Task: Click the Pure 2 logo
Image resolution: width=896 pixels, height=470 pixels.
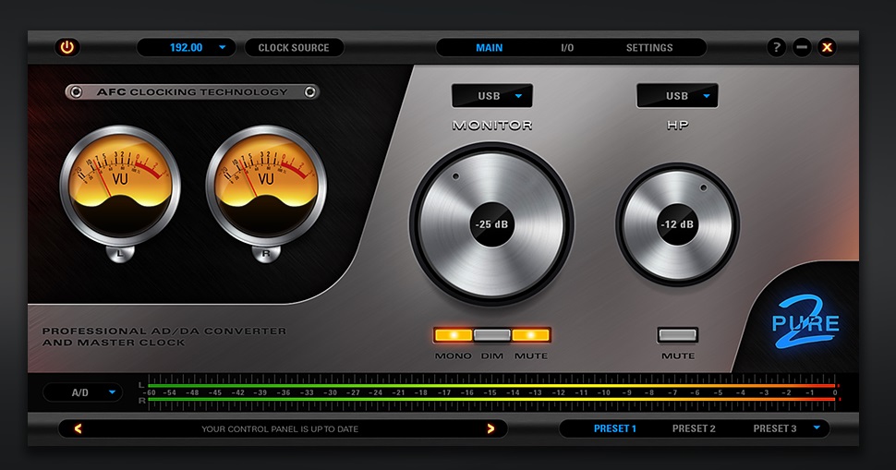Action: click(x=805, y=323)
